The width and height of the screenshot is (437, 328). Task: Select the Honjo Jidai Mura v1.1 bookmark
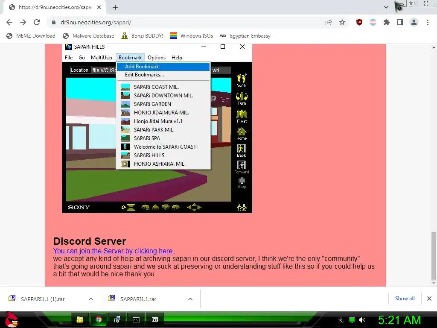point(163,121)
